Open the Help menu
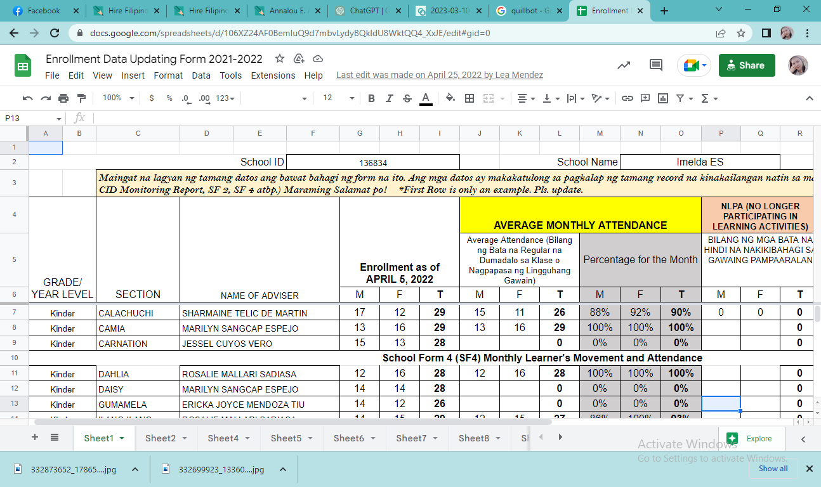 (313, 75)
